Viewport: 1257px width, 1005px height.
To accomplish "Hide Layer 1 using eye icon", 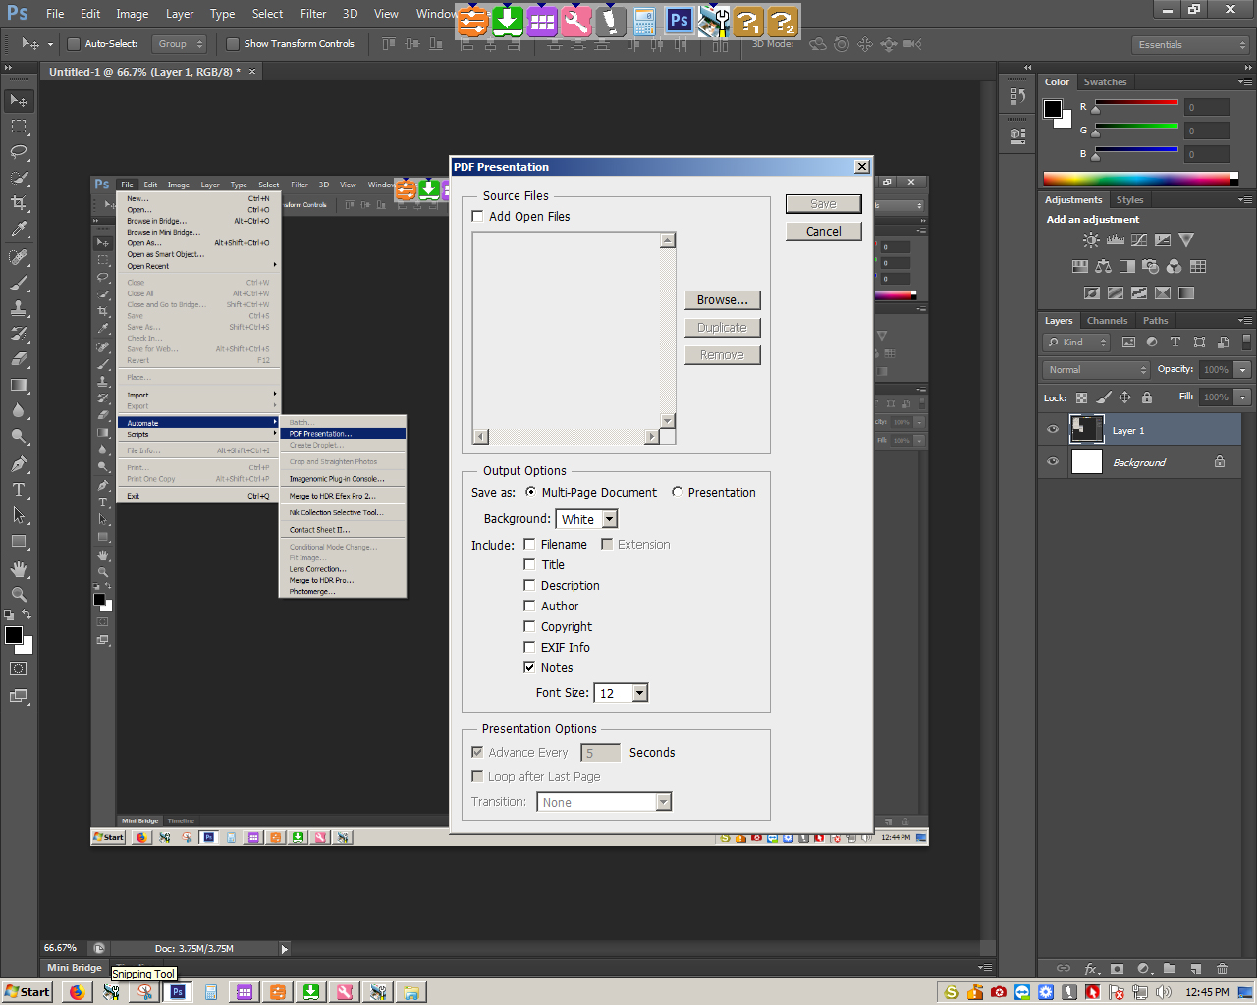I will [x=1053, y=430].
